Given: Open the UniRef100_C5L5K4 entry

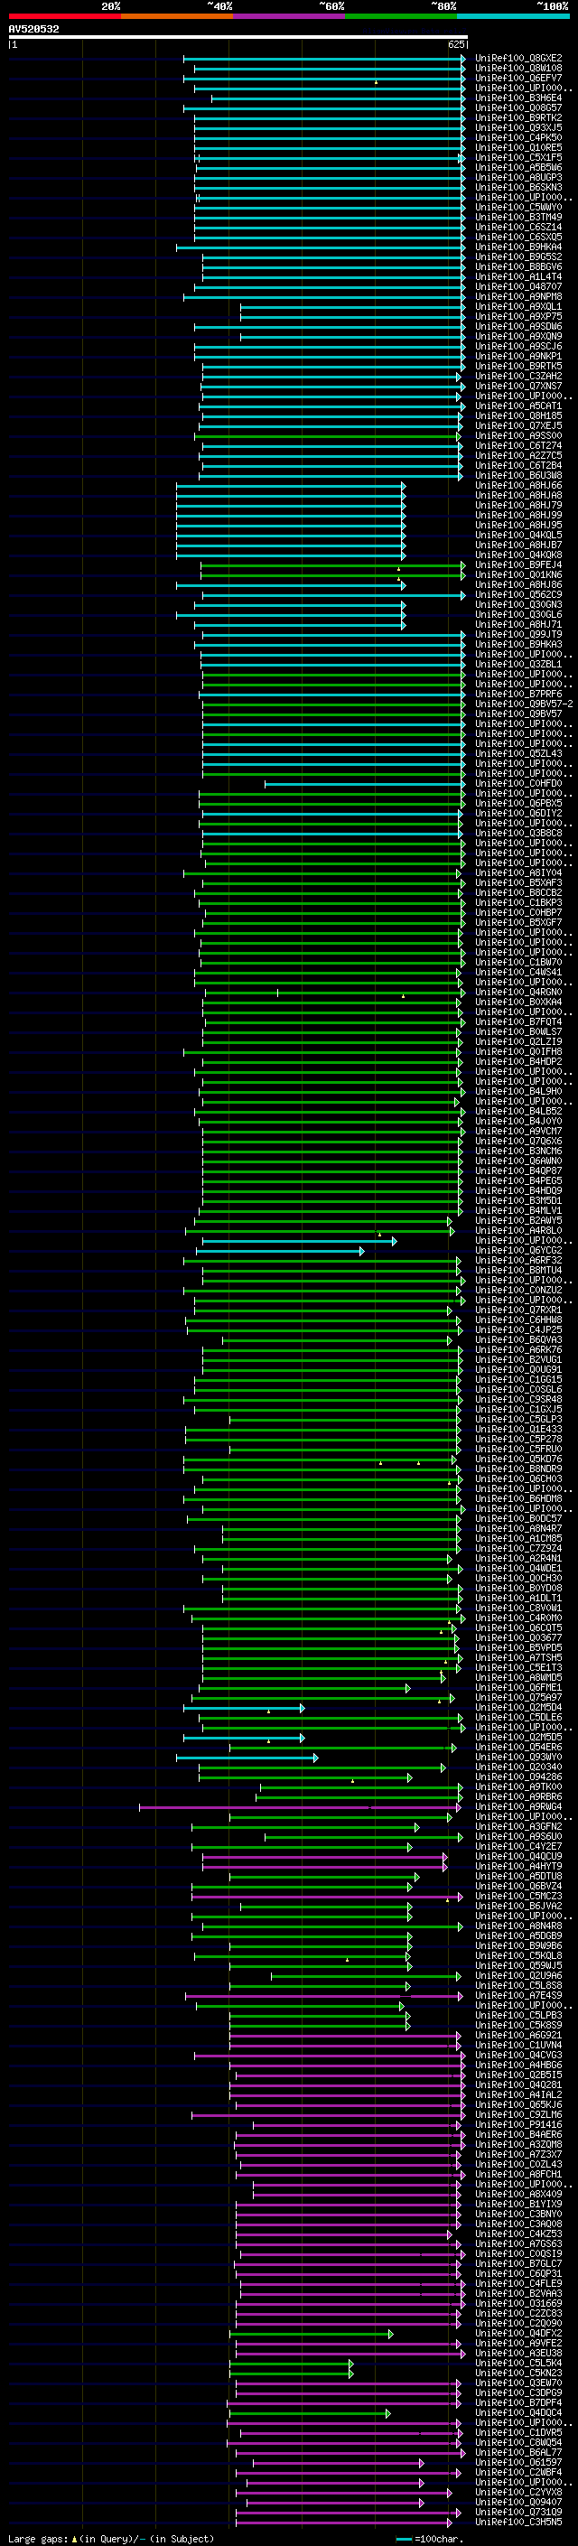Looking at the screenshot, I should (x=518, y=2362).
